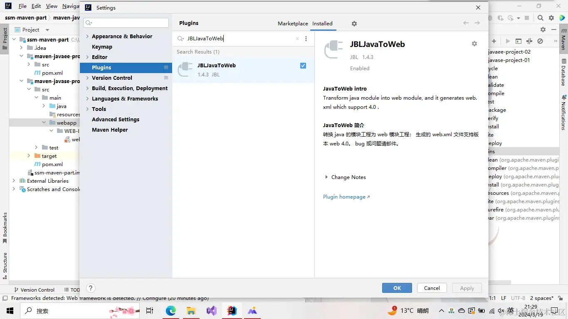Open the Project view dropdown
The width and height of the screenshot is (568, 319).
(x=47, y=30)
